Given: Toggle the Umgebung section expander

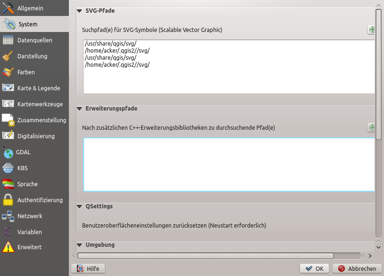Looking at the screenshot, I should (x=80, y=245).
